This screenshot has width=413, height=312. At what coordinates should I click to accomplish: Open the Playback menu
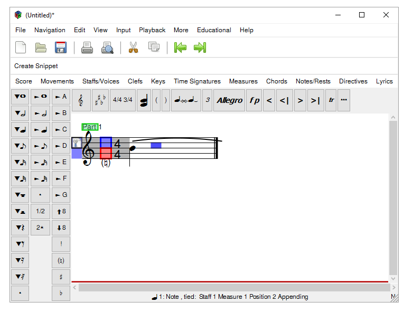pos(152,30)
